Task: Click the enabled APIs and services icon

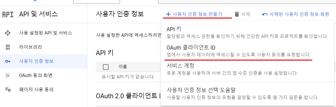Action: coord(8,33)
